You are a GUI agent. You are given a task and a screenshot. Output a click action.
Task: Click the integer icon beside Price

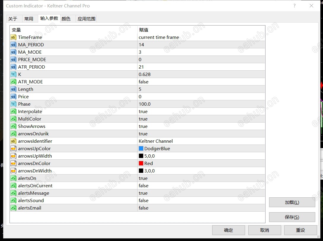tap(13, 96)
